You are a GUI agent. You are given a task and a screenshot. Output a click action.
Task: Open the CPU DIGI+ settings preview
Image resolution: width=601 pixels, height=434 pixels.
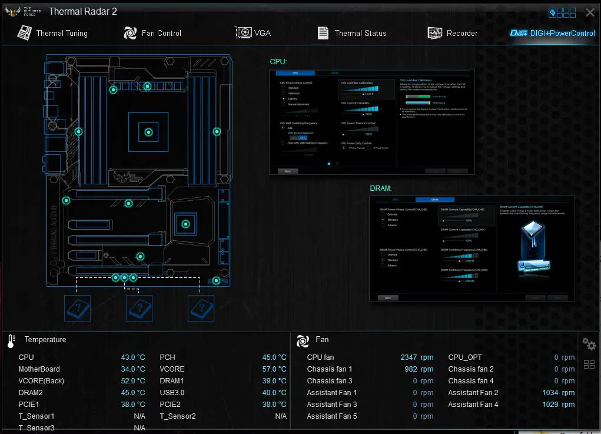click(372, 122)
